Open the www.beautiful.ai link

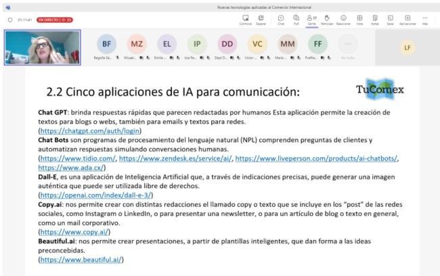pos(81,260)
